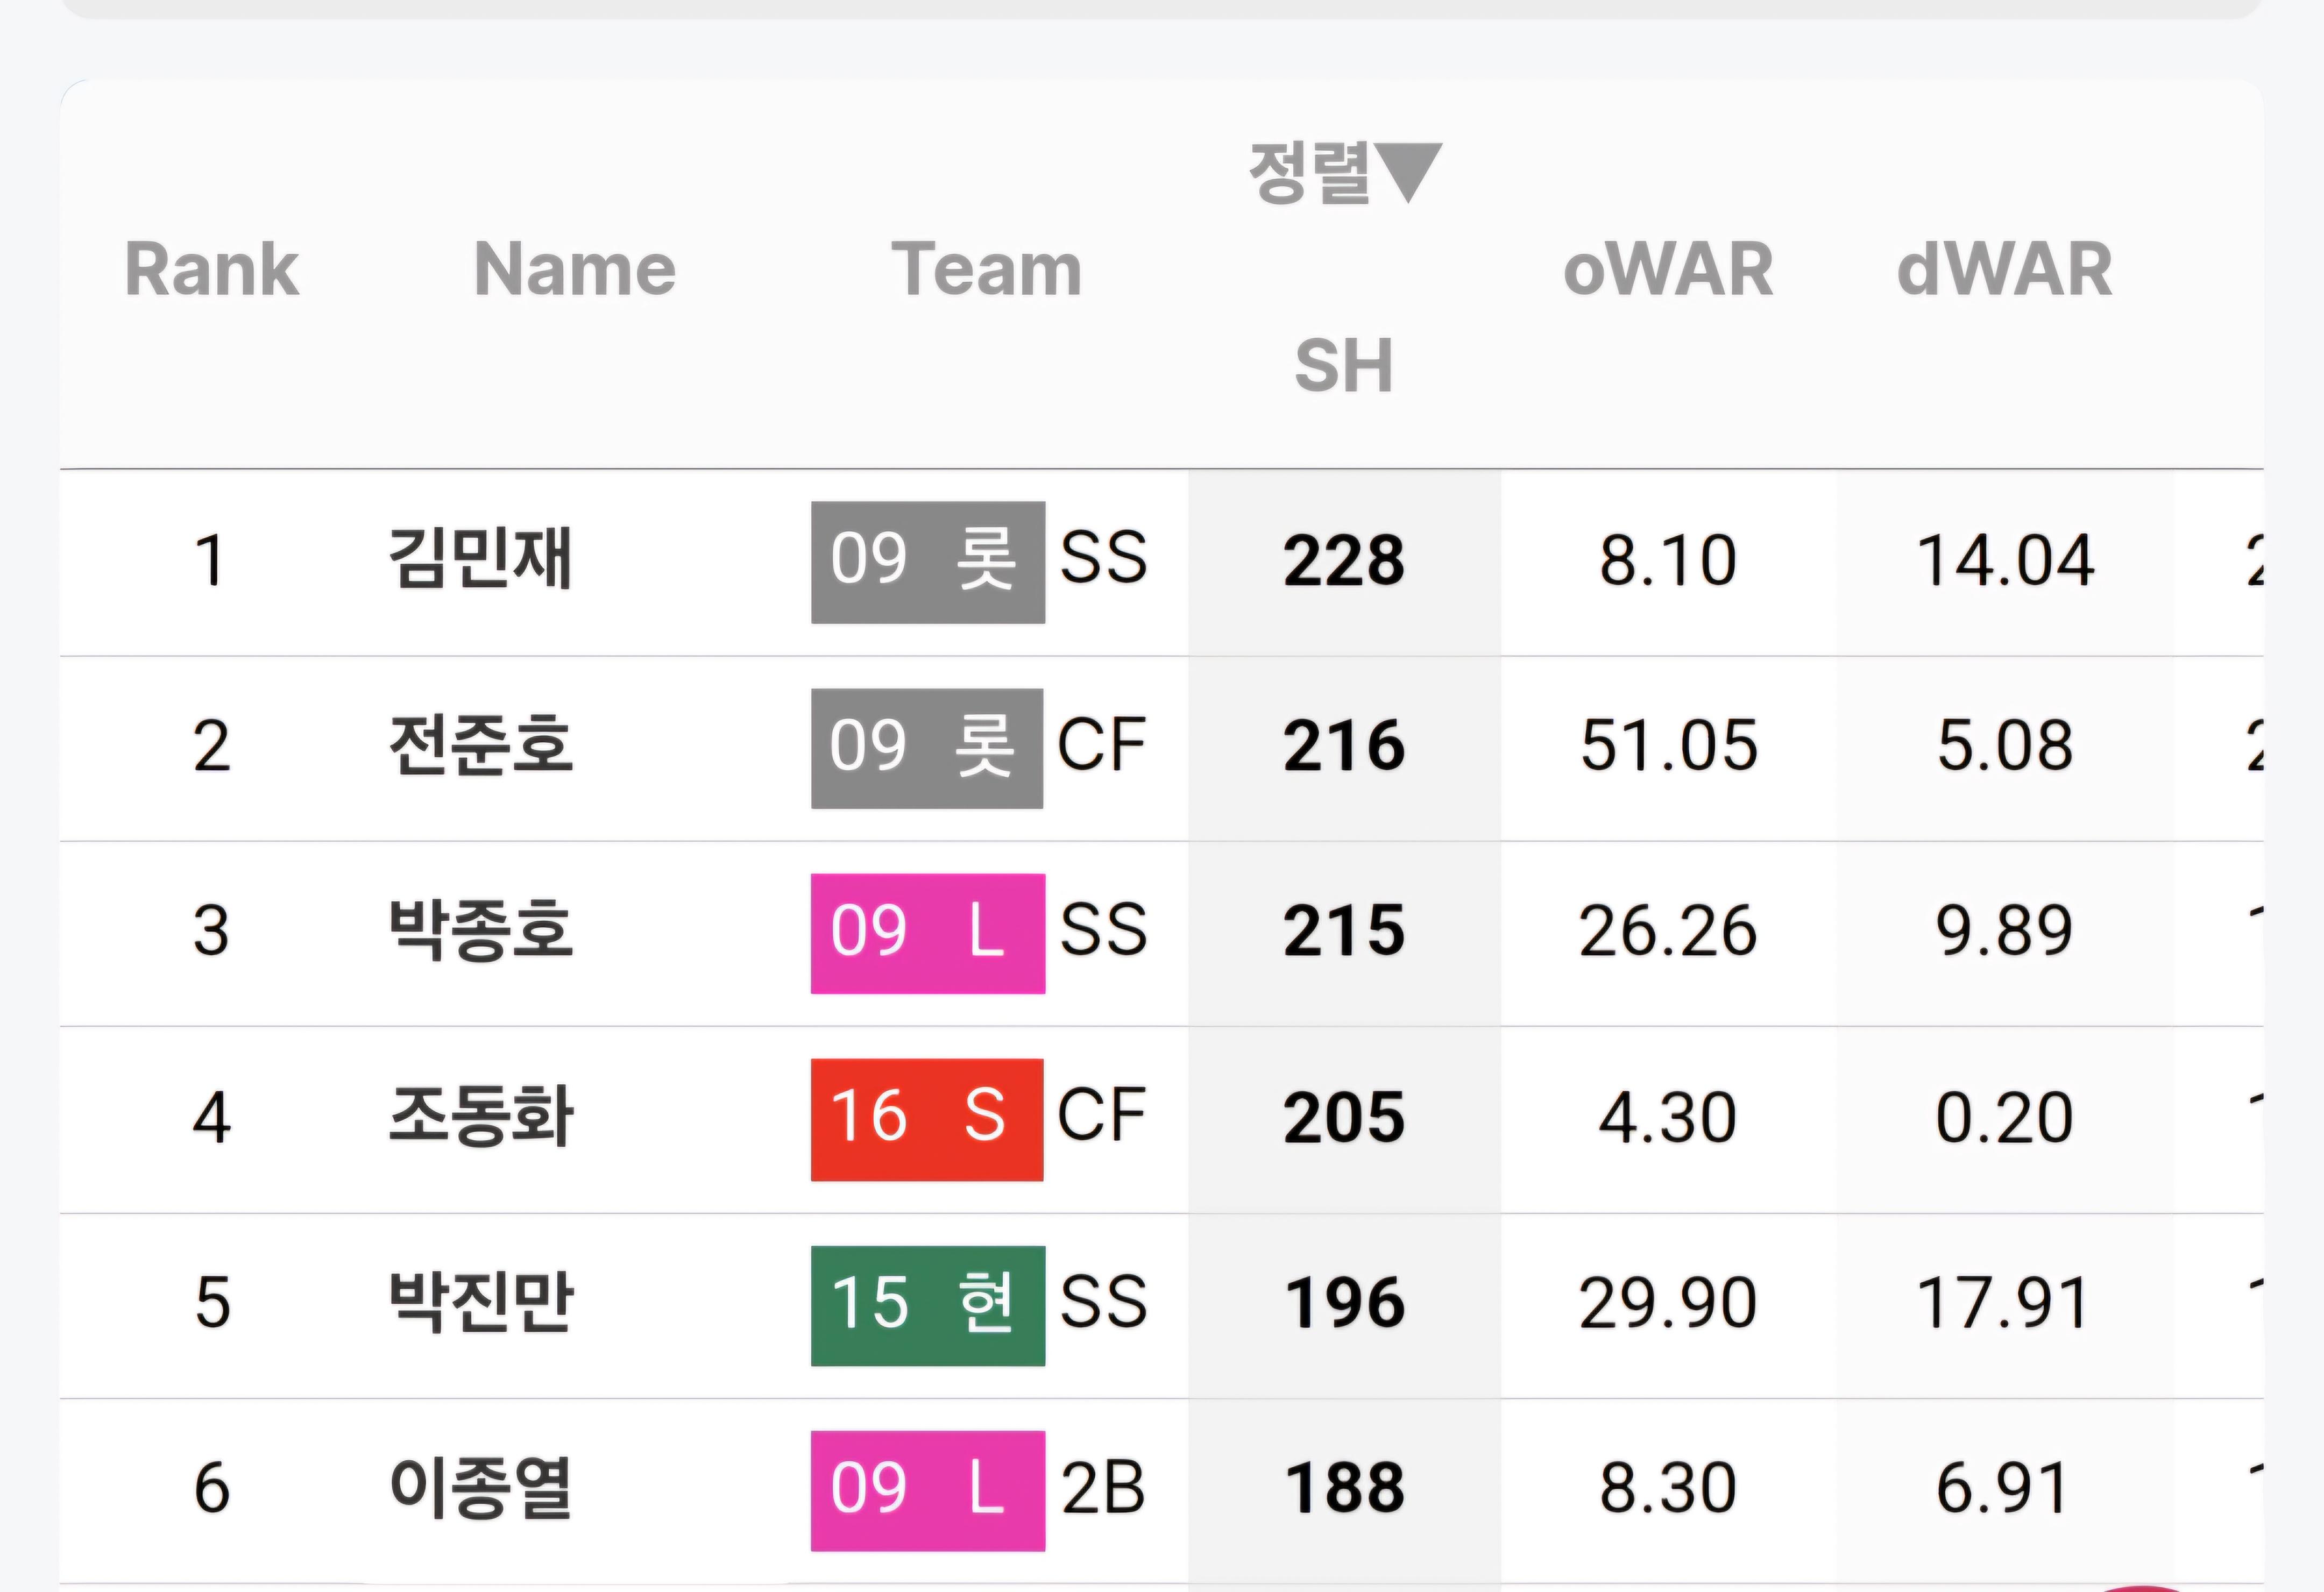Viewport: 2324px width, 1592px height.
Task: Select the 228 SH value cell
Action: coord(1343,561)
